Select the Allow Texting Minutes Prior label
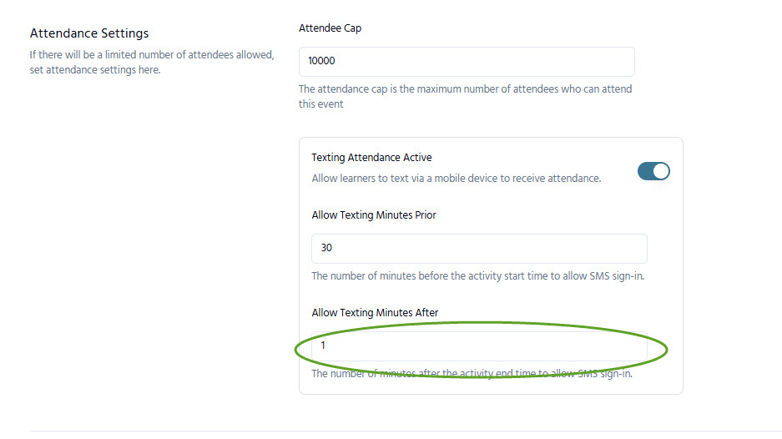The image size is (782, 439). (374, 215)
